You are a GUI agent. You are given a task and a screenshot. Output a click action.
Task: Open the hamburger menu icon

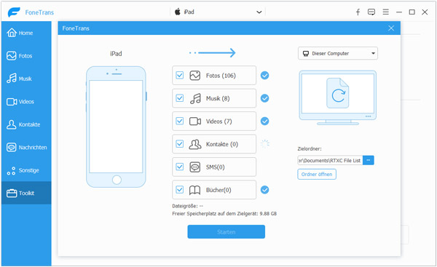coord(386,12)
